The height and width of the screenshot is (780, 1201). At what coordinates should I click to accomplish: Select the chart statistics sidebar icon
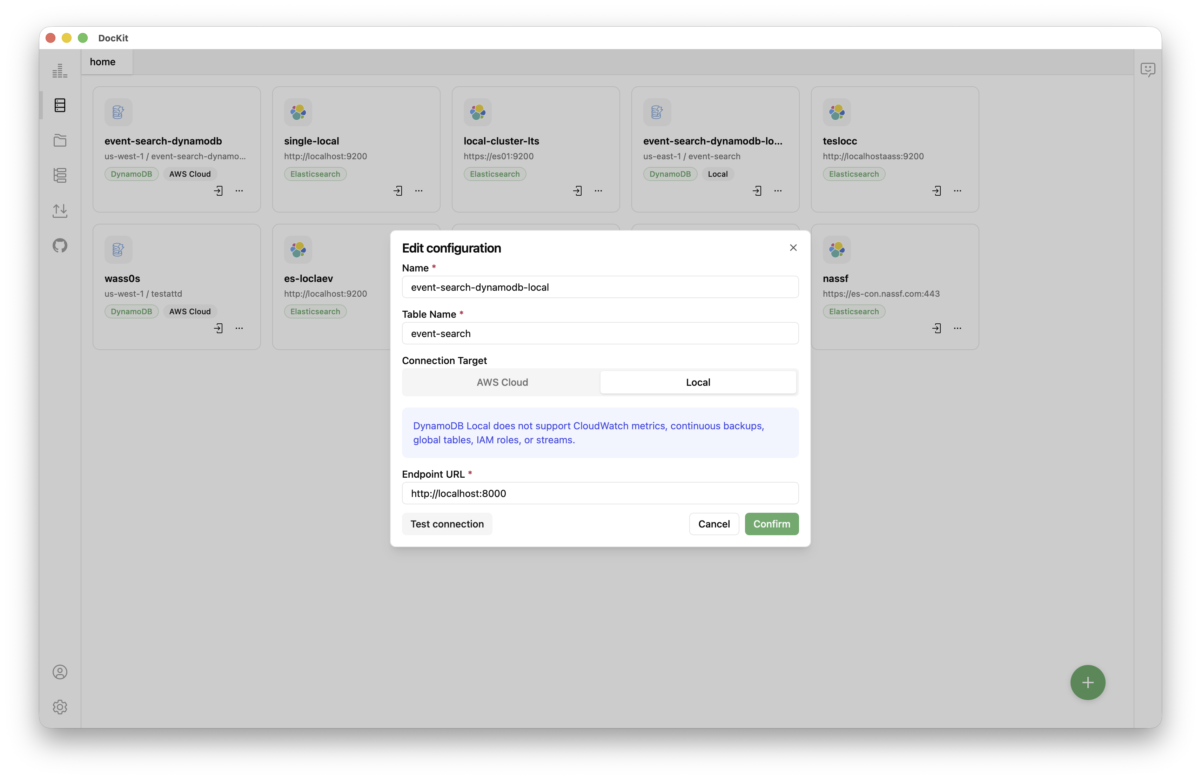[60, 70]
